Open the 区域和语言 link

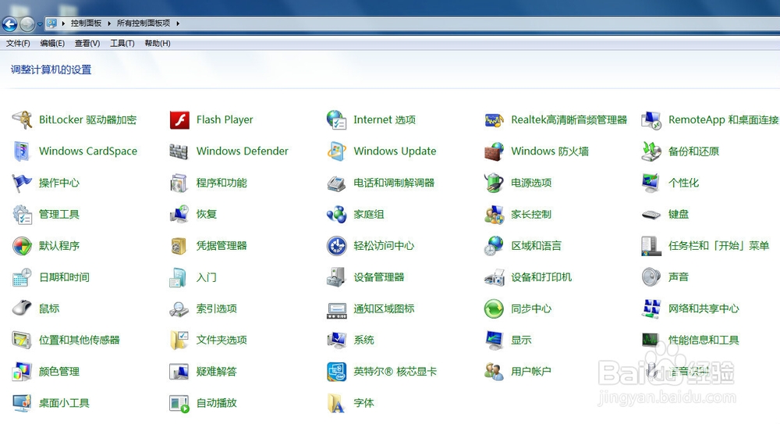(x=537, y=246)
